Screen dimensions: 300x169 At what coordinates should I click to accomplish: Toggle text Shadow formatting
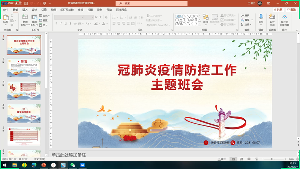coord(70,23)
